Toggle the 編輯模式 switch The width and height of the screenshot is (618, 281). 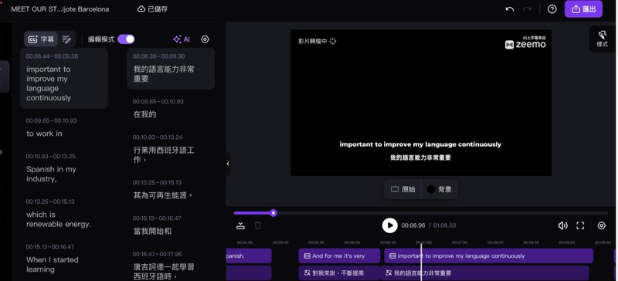point(126,39)
